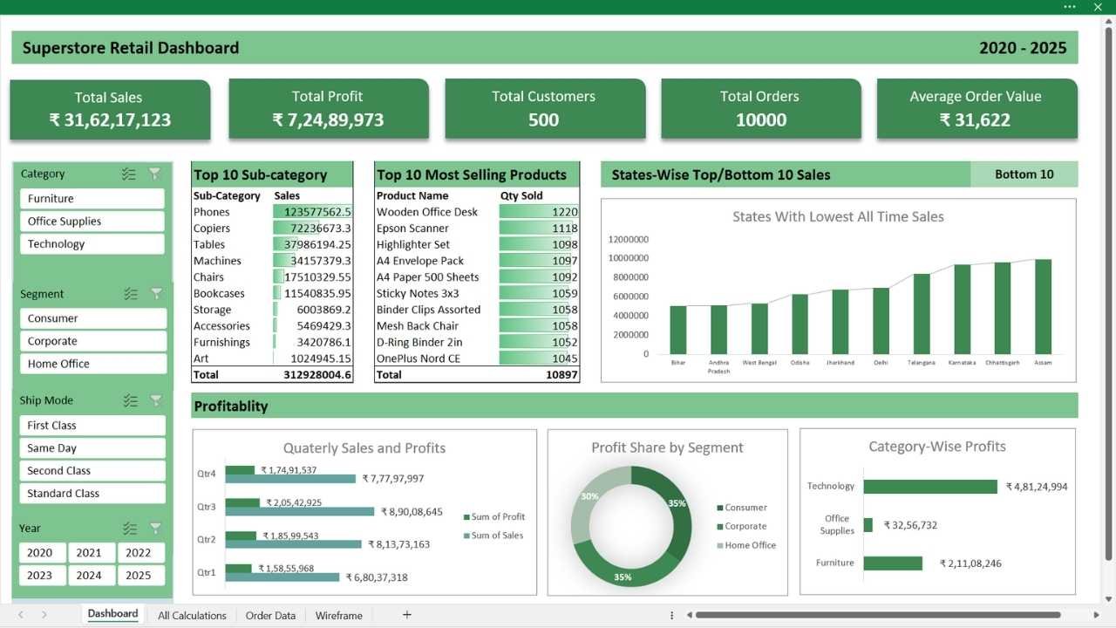Open the Bottom 10 selector cell

1024,174
